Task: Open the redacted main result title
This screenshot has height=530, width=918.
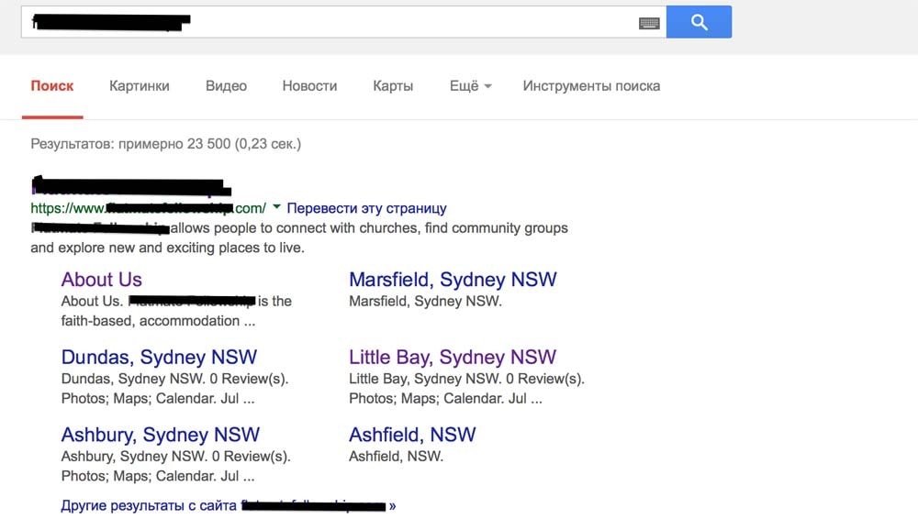Action: coord(127,189)
